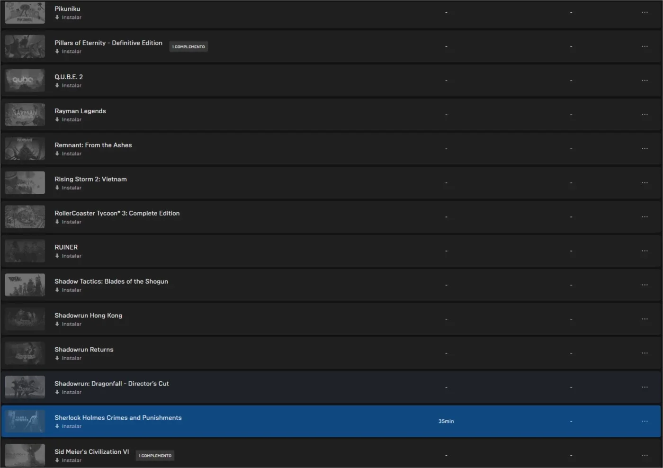Click the Pillars of Eternity cover thumbnail
663x468 pixels.
coord(25,46)
